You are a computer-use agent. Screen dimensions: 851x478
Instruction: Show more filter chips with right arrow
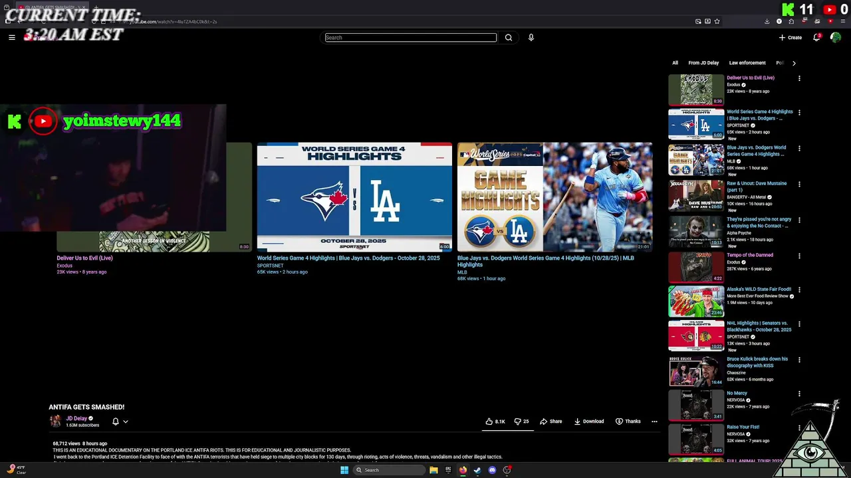[x=794, y=63]
